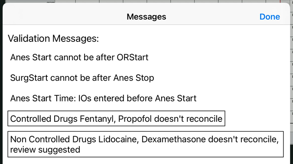
Task: Select the SurgStart cannot be after Anes Stop message
Action: (x=82, y=78)
